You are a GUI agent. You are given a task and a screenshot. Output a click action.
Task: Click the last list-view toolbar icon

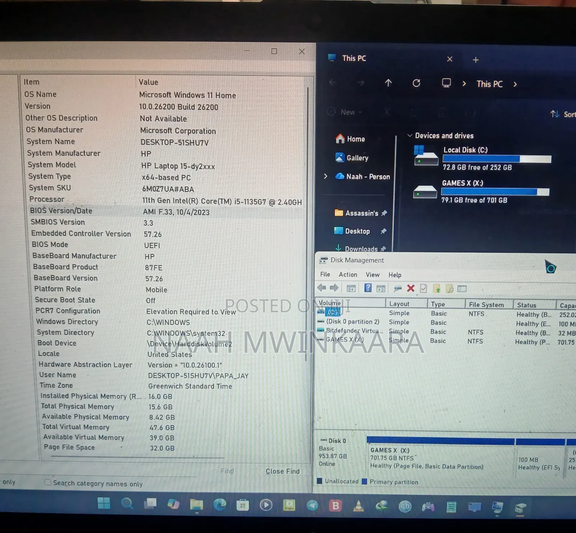462,289
